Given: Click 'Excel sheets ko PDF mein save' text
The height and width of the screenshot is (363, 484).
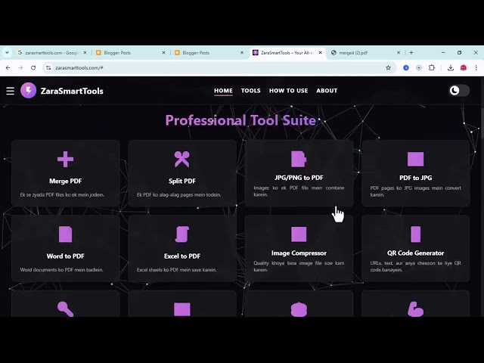Looking at the screenshot, I should point(176,270).
